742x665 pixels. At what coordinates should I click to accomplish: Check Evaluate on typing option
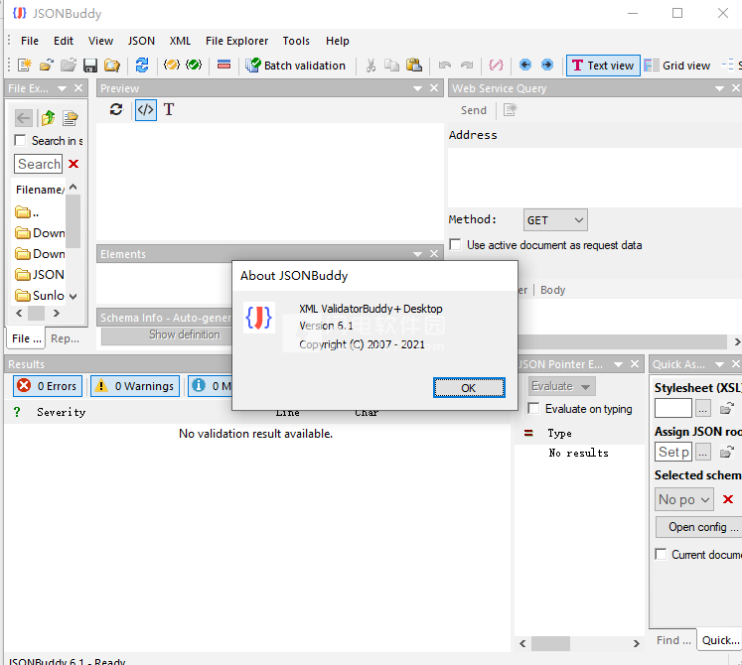[x=533, y=408]
